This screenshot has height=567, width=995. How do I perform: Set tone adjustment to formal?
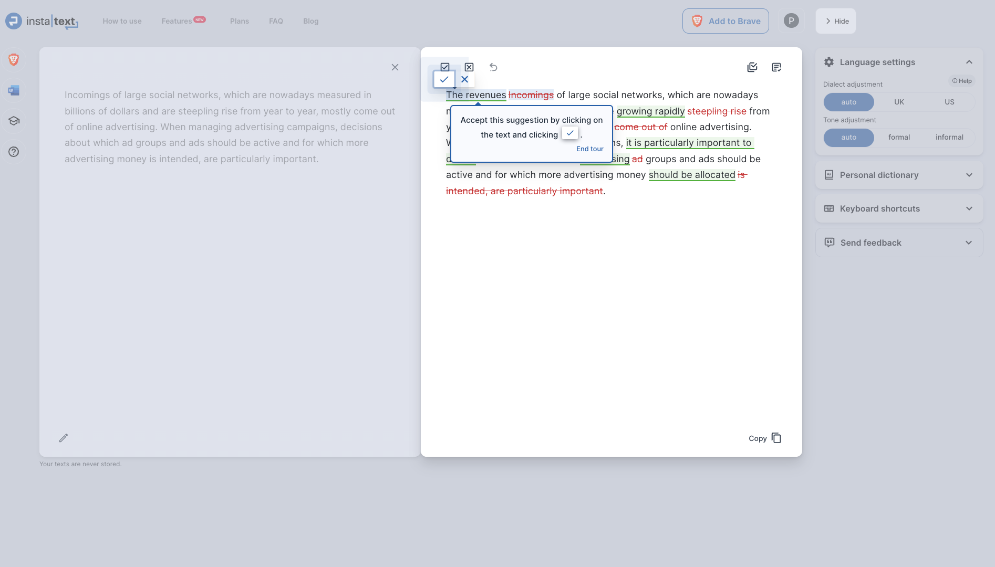click(899, 137)
